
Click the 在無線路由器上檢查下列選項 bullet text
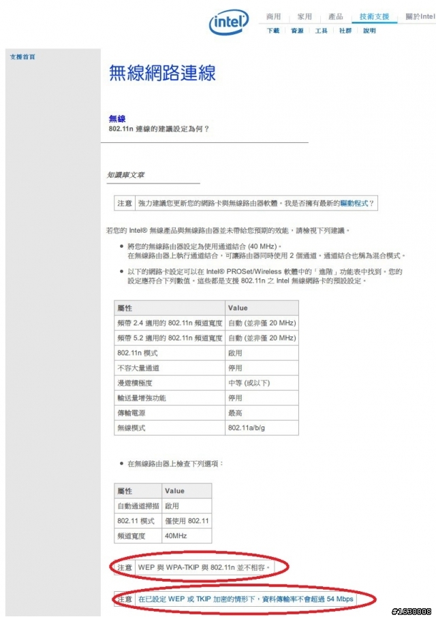[175, 464]
